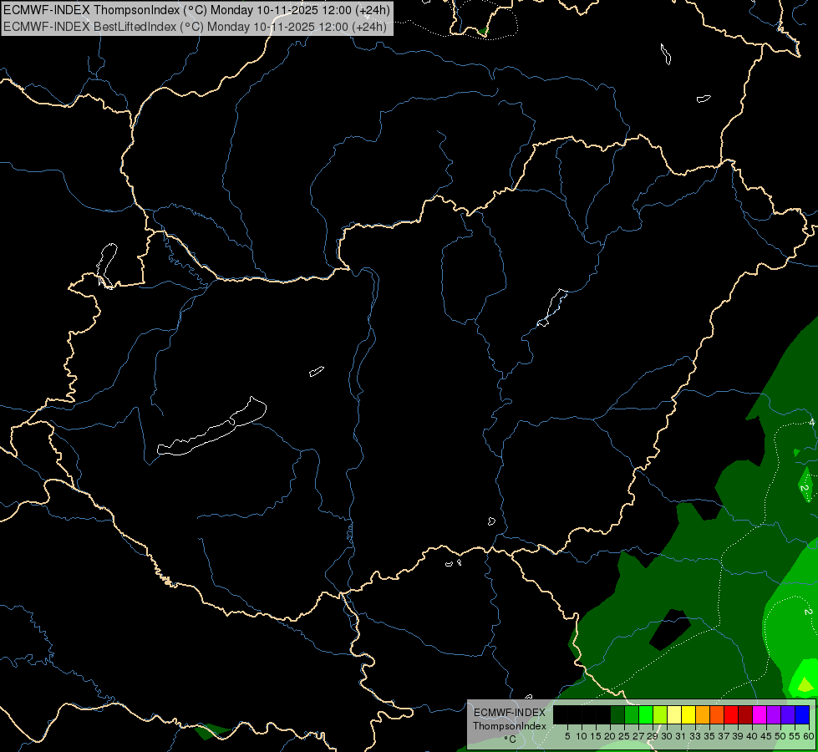Click the legend tick label 20
The height and width of the screenshot is (752, 818).
tap(610, 736)
